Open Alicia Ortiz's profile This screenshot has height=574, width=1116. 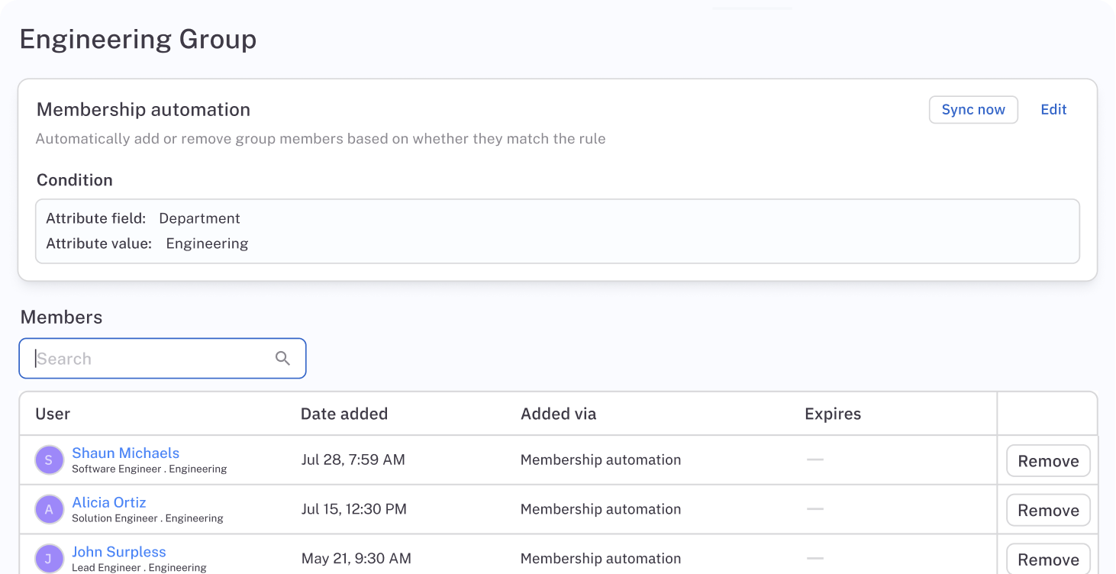click(109, 502)
